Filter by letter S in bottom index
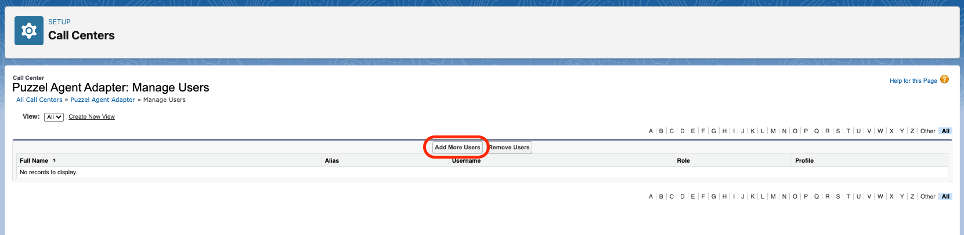 pyautogui.click(x=837, y=197)
